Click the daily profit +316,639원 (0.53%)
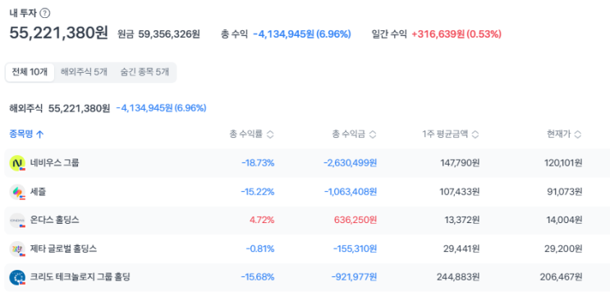The image size is (610, 301). pyautogui.click(x=456, y=34)
